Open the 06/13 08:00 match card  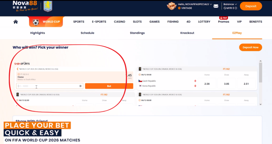[x=197, y=99]
